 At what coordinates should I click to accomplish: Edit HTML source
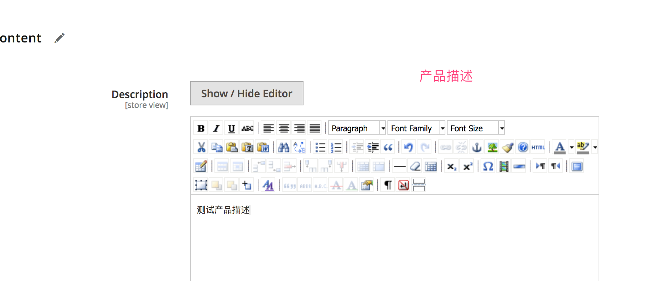click(538, 147)
